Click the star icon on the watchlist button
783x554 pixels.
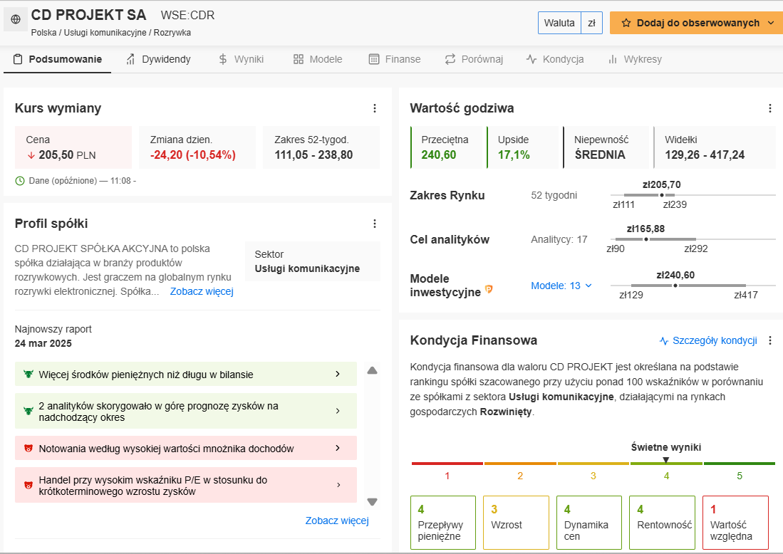coord(626,23)
